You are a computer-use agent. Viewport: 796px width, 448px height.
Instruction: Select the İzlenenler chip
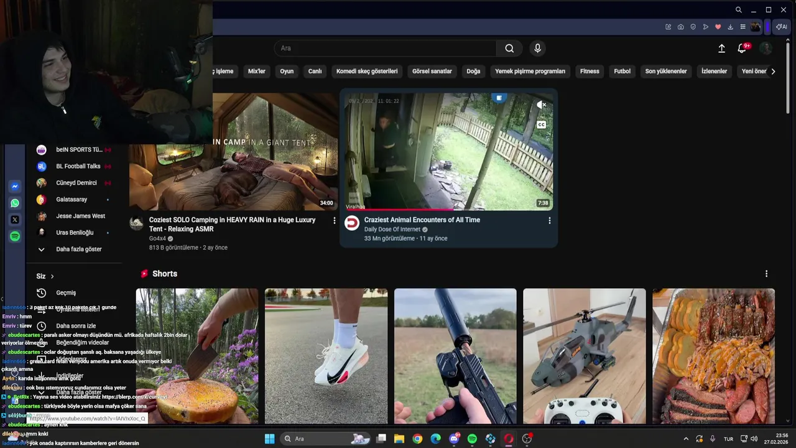click(x=714, y=71)
